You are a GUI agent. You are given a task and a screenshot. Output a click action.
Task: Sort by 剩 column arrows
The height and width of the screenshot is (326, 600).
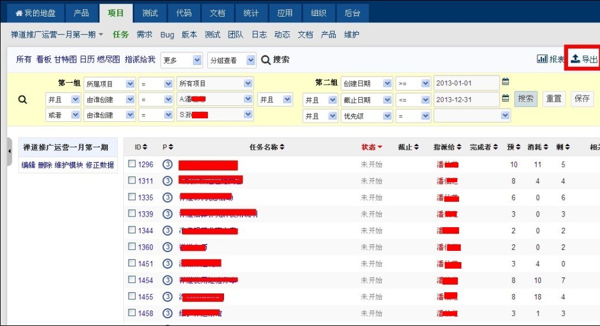tap(567, 147)
